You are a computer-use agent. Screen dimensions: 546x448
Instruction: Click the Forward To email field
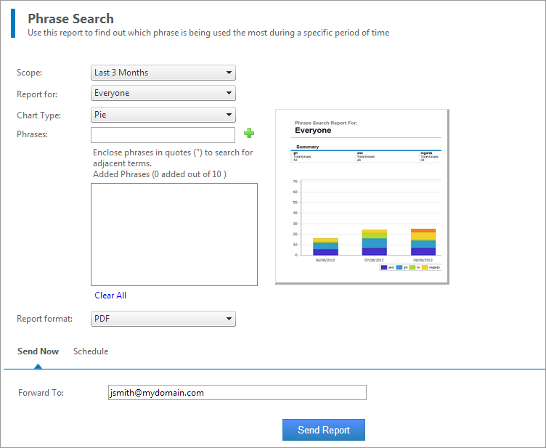pyautogui.click(x=236, y=393)
